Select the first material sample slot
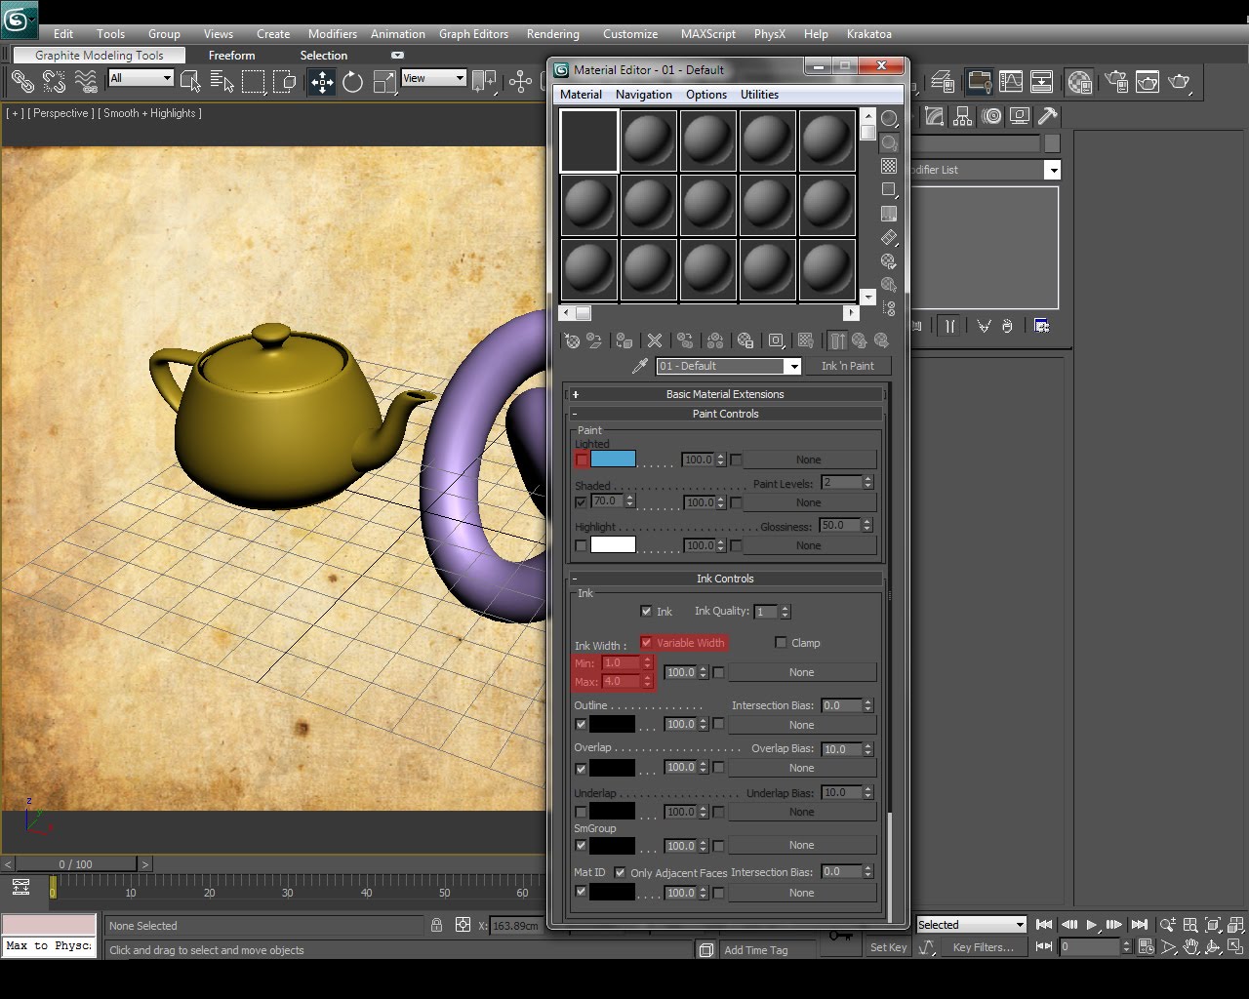 [x=588, y=140]
